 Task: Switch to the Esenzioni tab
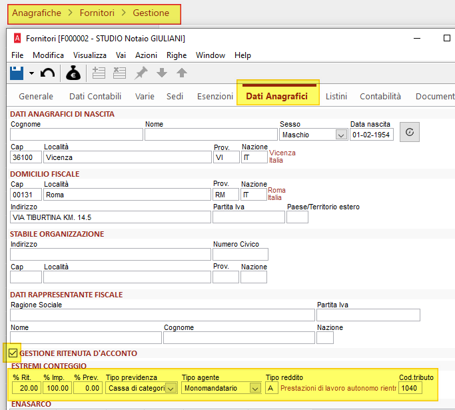click(215, 97)
